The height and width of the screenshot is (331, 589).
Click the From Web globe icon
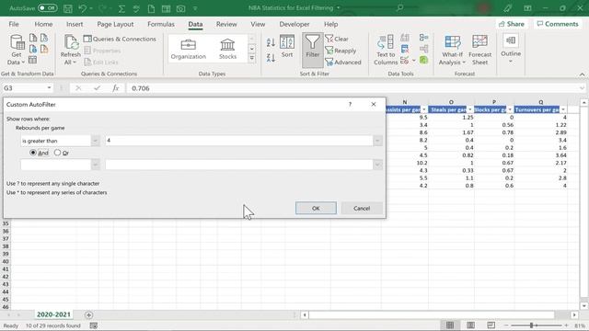(x=33, y=49)
